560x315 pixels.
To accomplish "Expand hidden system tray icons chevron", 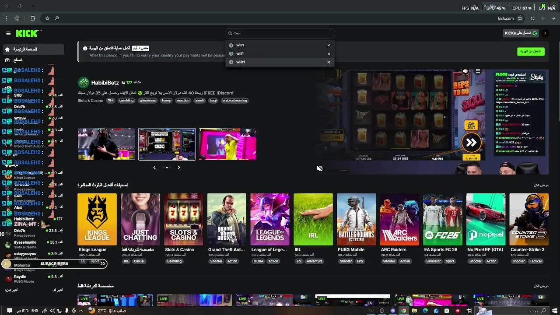I will 80,311.
